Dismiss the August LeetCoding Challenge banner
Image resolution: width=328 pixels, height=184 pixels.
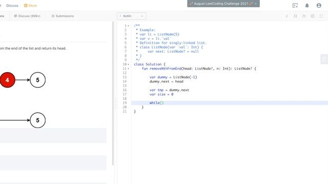[x=255, y=4]
